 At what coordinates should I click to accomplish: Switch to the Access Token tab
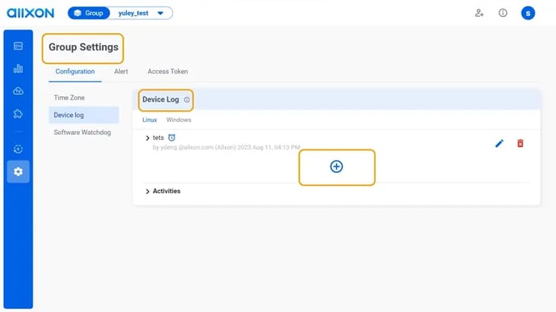(x=168, y=71)
